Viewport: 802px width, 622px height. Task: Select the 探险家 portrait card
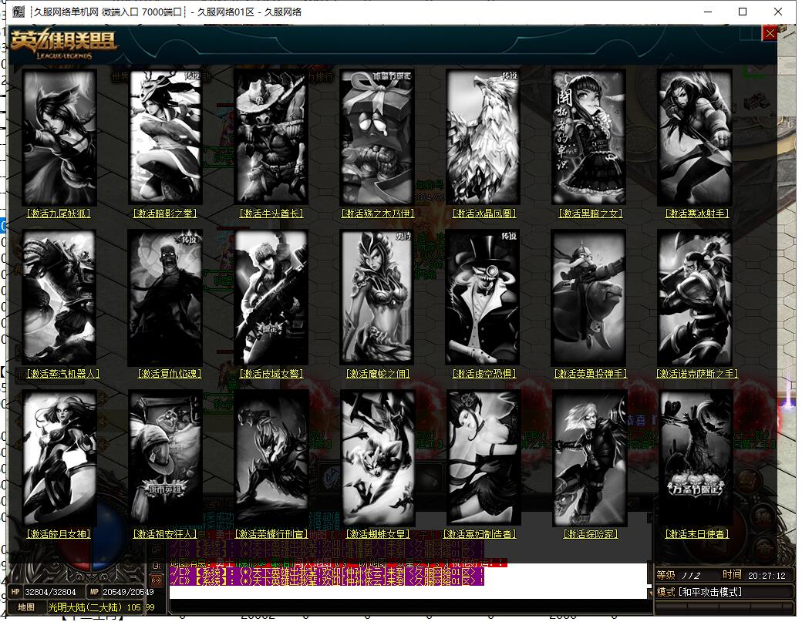(589, 458)
